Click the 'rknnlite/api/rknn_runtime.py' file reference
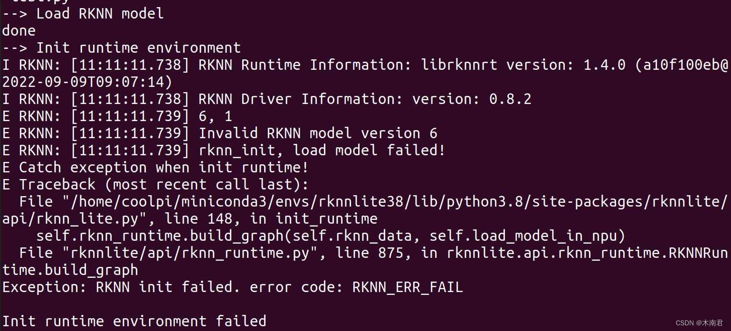Screen dimensions: 731x331 pos(194,253)
